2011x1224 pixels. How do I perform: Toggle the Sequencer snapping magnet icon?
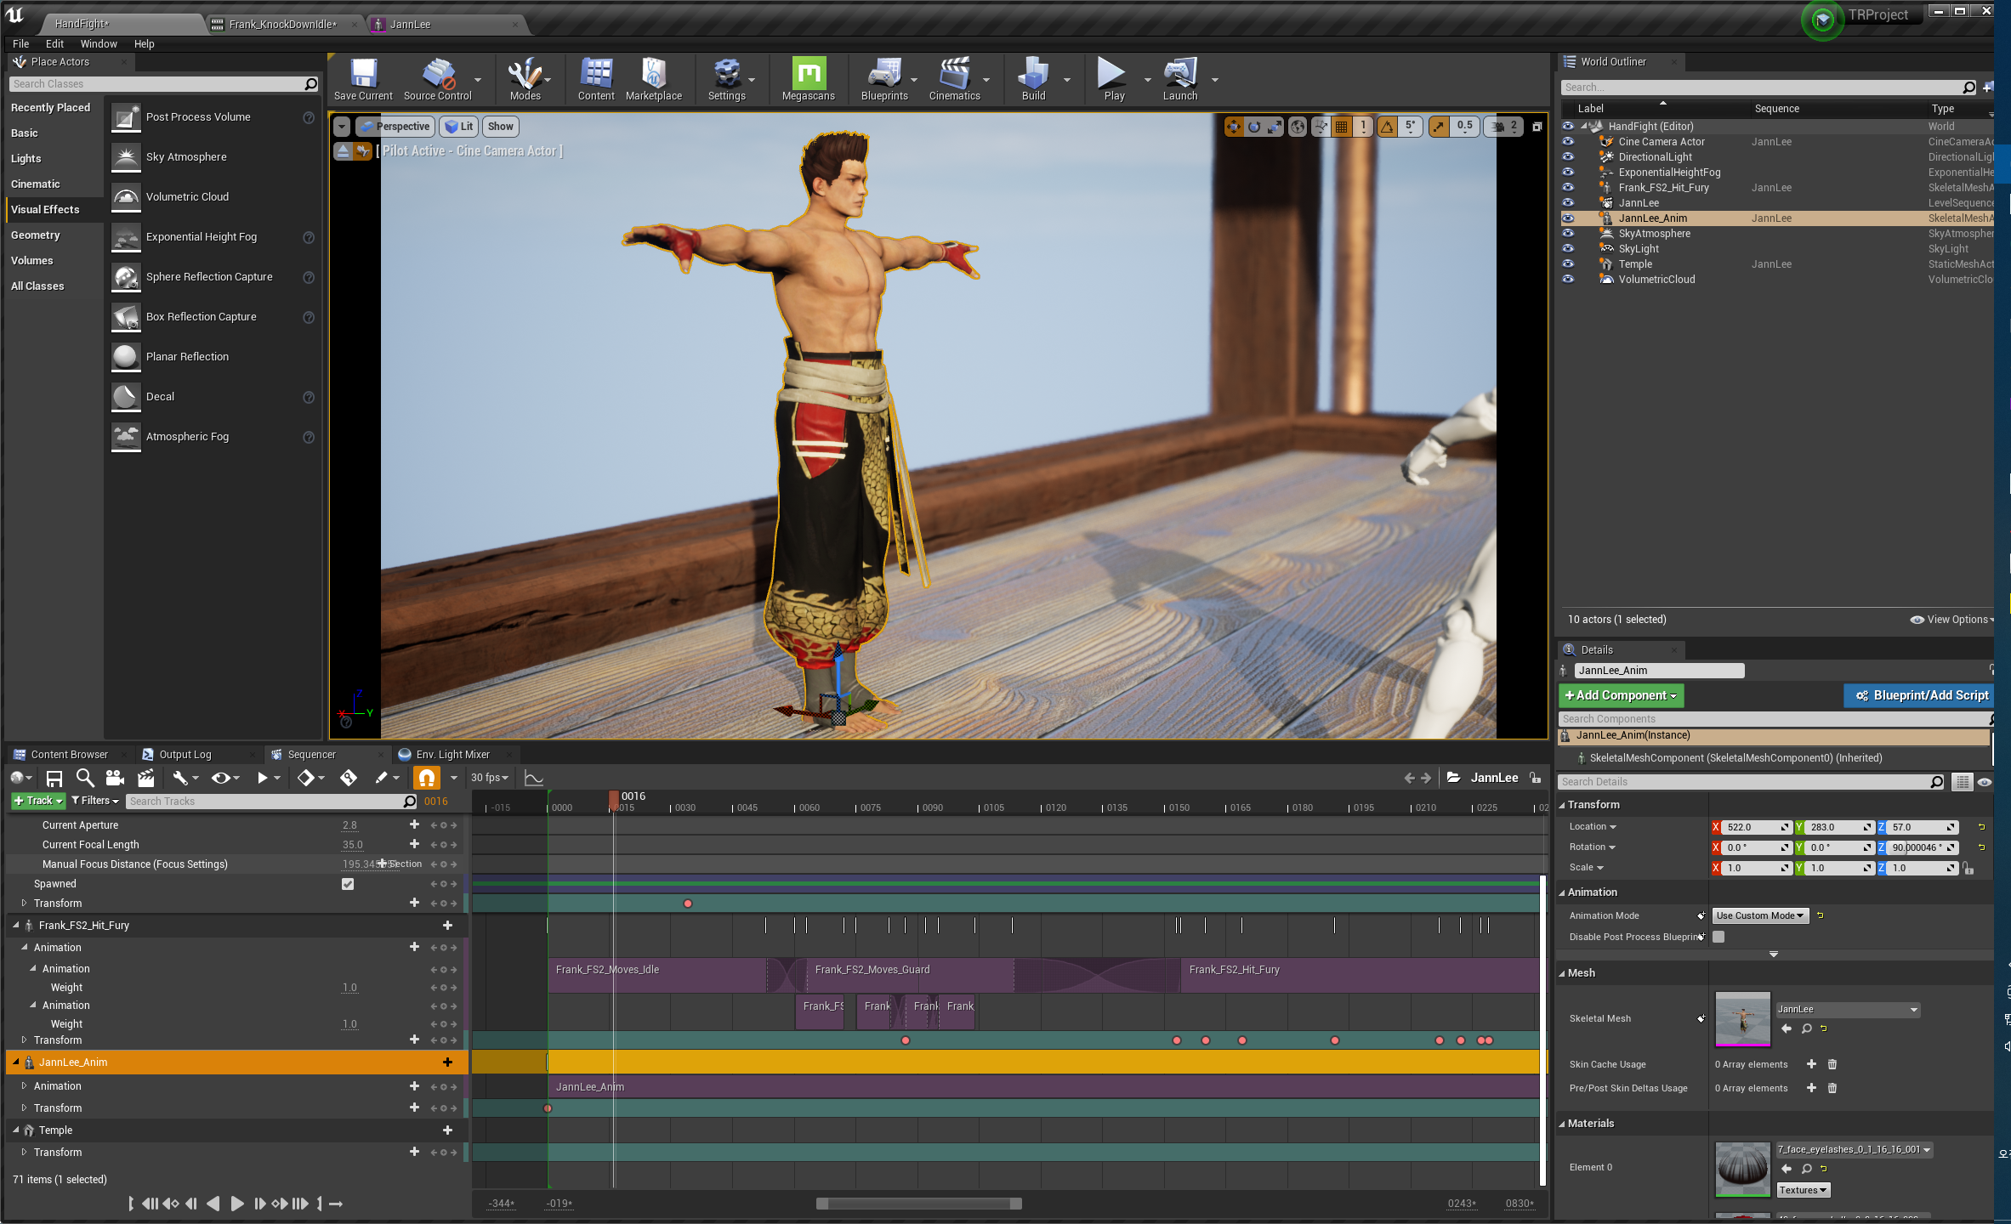pyautogui.click(x=426, y=778)
